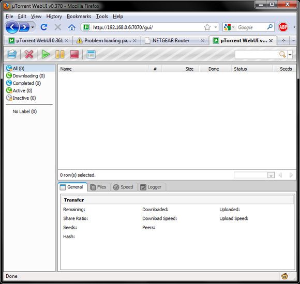Sort by the Status column header
Image resolution: width=300 pixels, height=284 pixels.
(x=252, y=69)
